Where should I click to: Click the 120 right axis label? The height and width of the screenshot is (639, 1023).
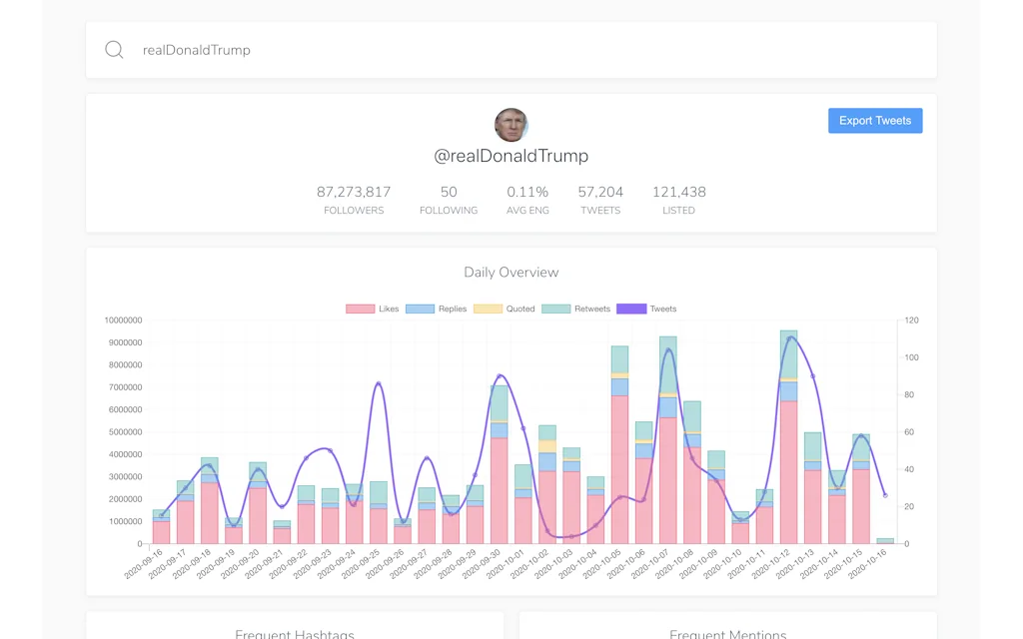(911, 320)
